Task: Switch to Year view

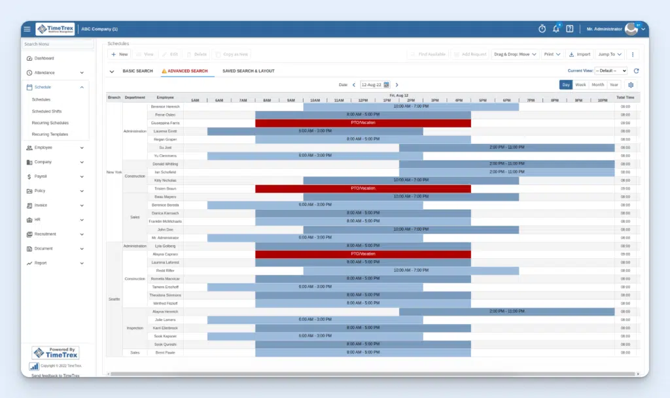Action: tap(616, 84)
